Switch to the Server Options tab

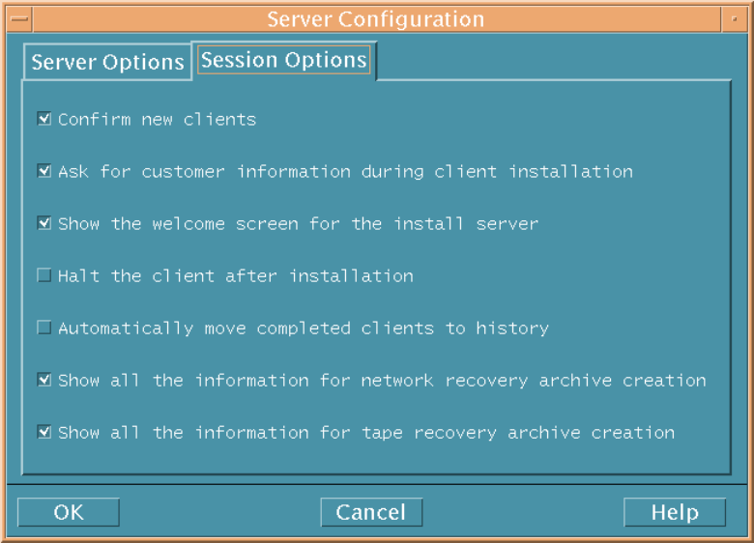pos(107,63)
